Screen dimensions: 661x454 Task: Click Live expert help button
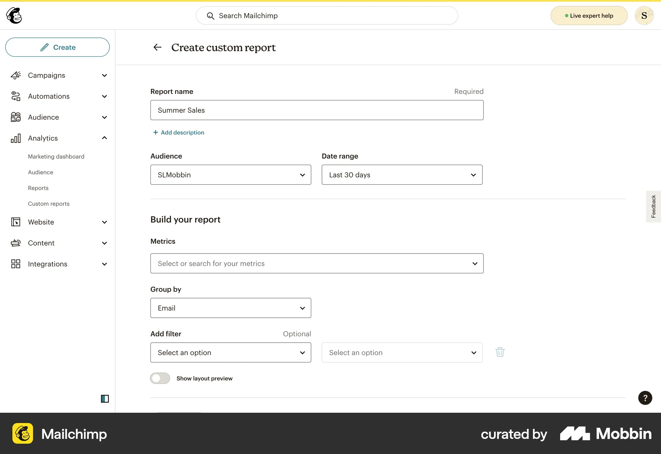[x=589, y=15]
